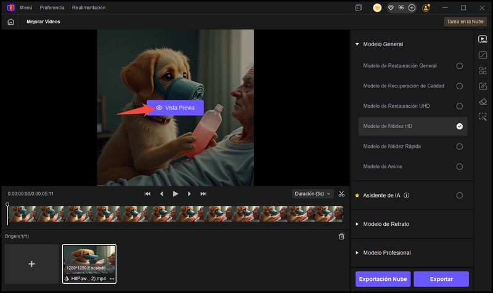The image size is (493, 293).
Task: Open the user account profile icon
Action: (427, 7)
